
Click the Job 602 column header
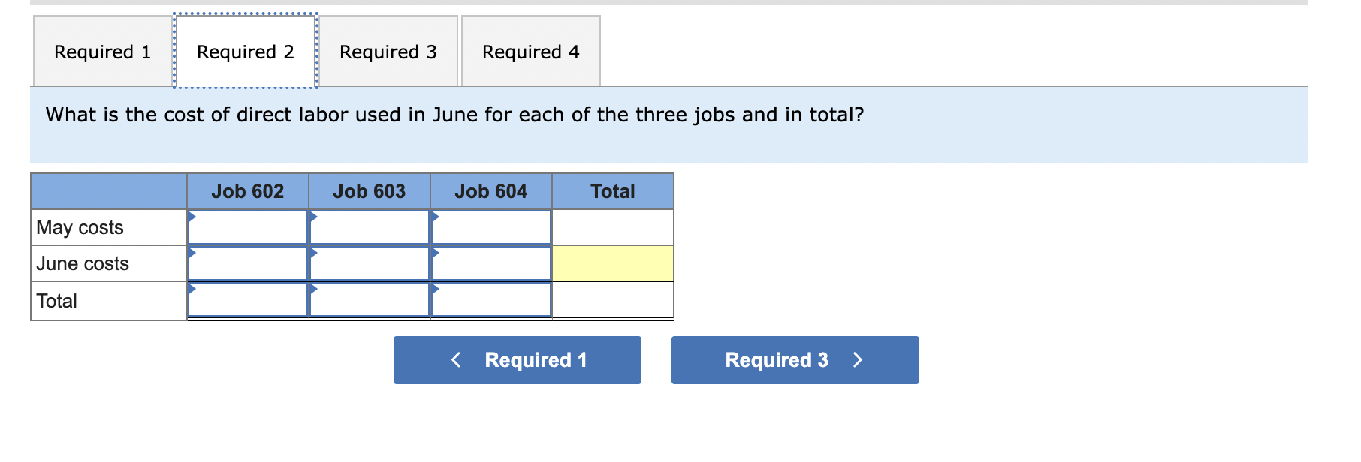248,191
